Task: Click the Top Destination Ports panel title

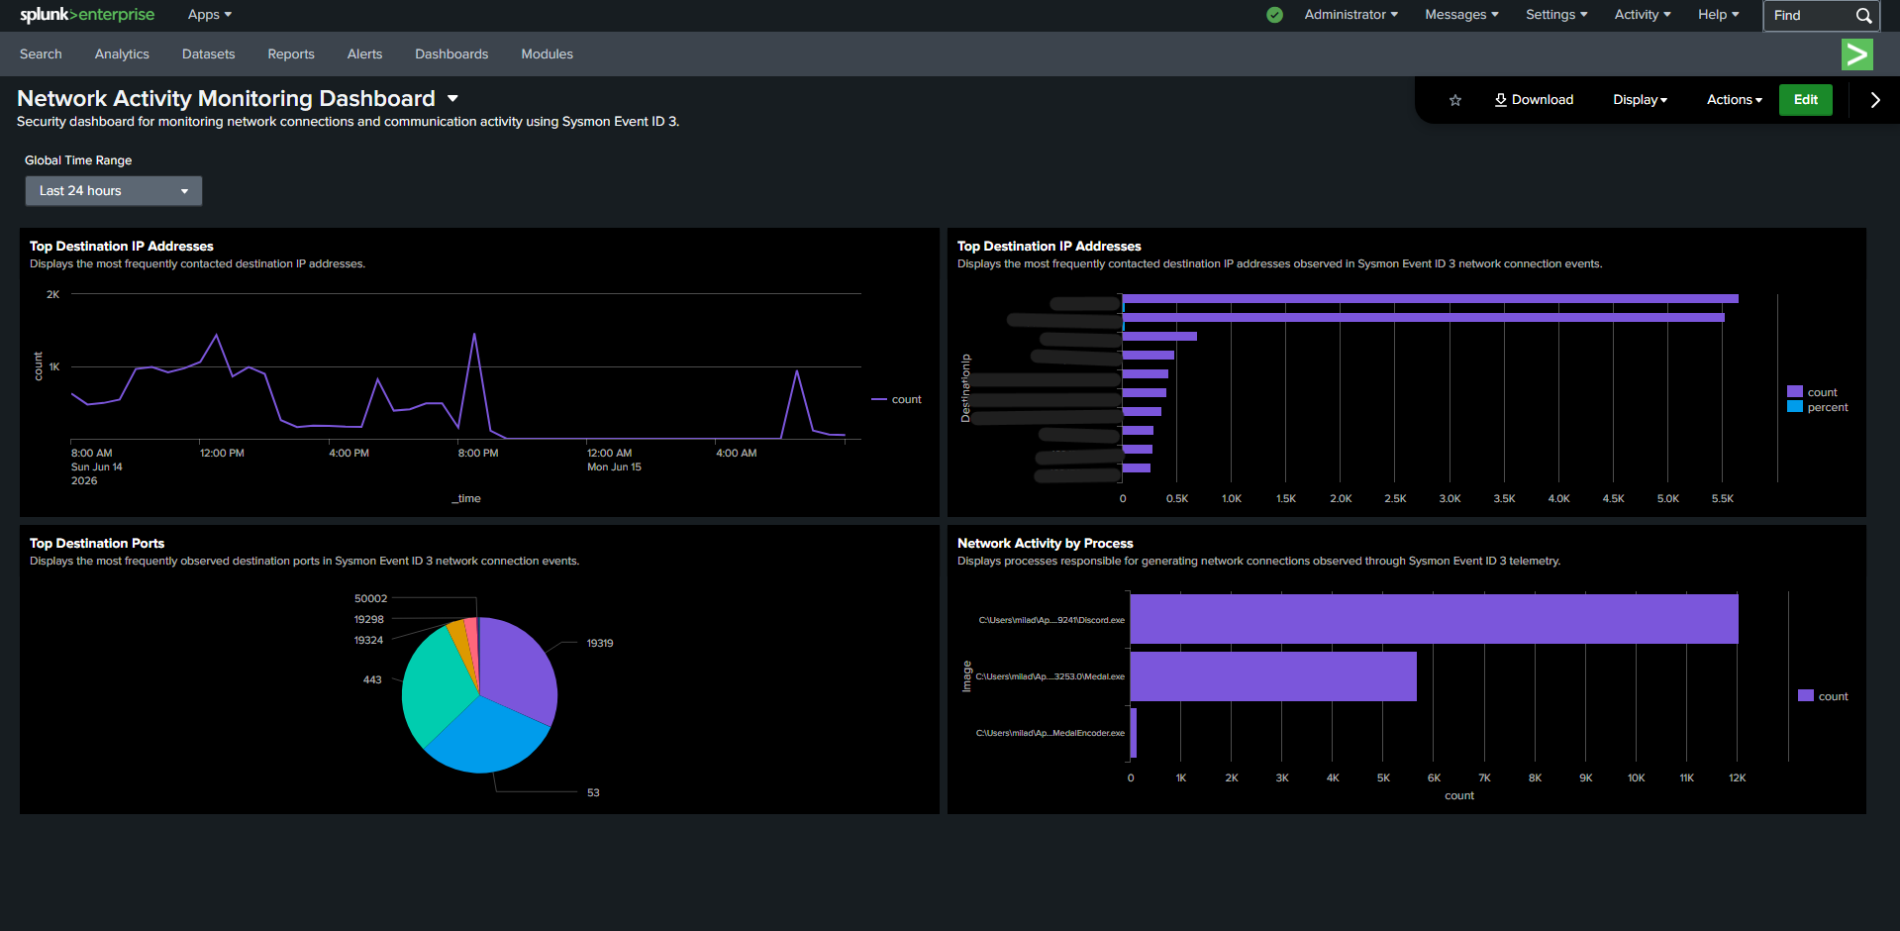Action: pyautogui.click(x=97, y=544)
